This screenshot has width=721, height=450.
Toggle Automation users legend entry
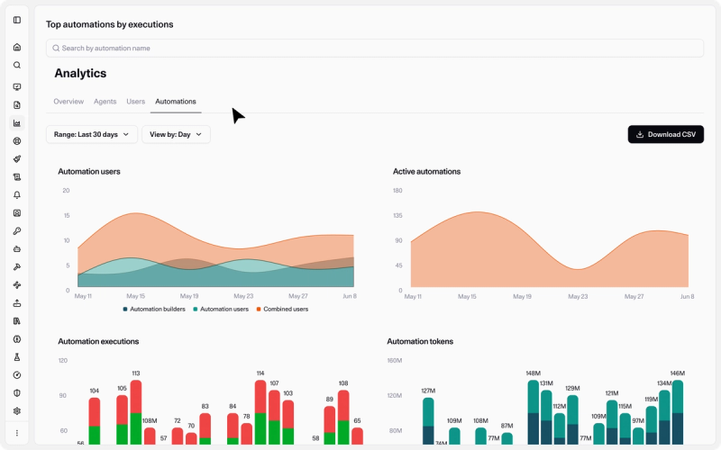(221, 309)
